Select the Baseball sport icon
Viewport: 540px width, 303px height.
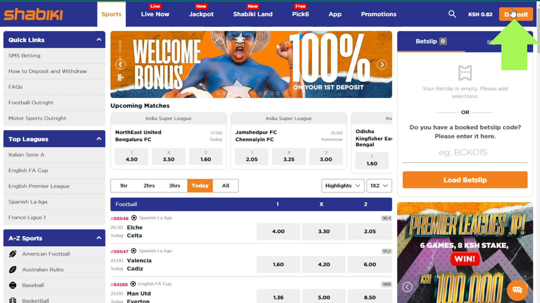click(13, 285)
